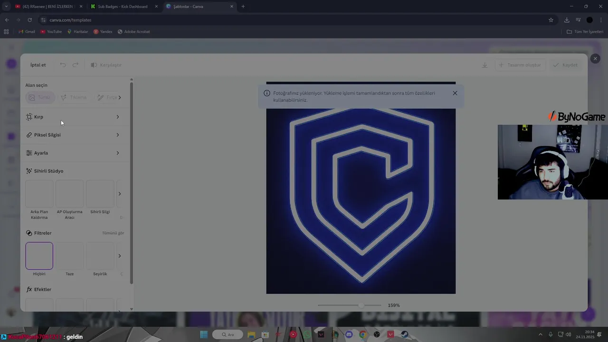Viewport: 608px width, 342px height.
Task: Open the apps grid bookmark icon
Action: click(x=6, y=32)
